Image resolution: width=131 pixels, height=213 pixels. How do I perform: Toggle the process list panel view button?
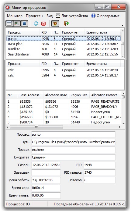click(x=9, y=23)
